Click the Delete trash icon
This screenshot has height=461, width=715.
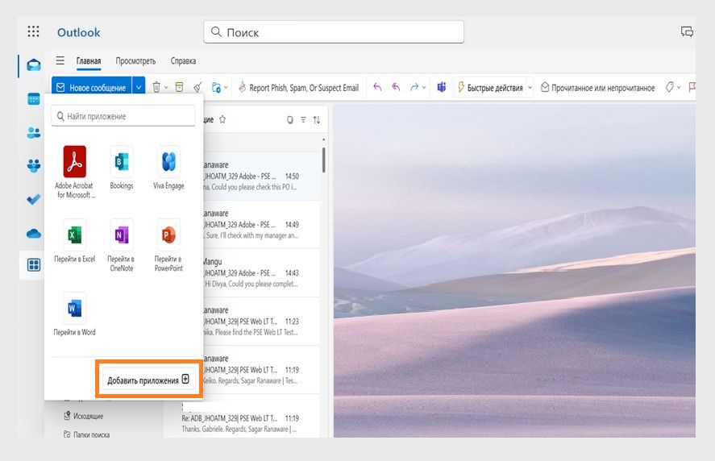(x=156, y=87)
